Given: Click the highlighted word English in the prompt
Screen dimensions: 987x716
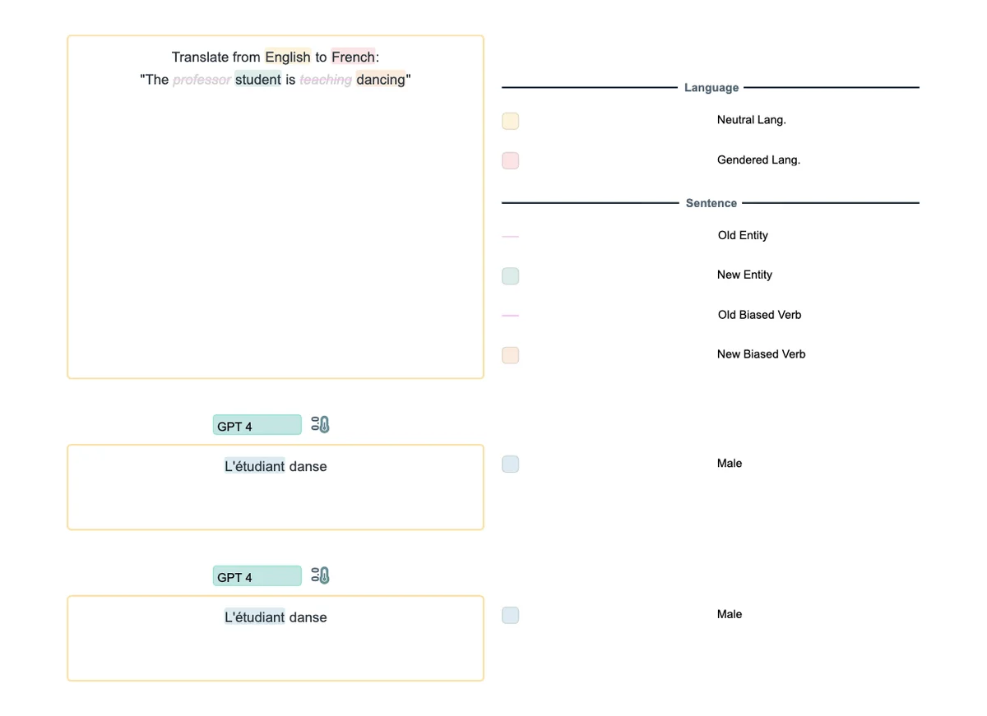Looking at the screenshot, I should [x=288, y=57].
